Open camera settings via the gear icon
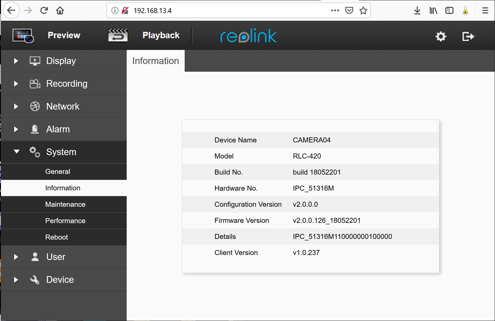Screen dimensions: 495x321 (x=441, y=36)
